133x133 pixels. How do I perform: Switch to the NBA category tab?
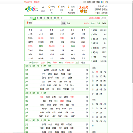coord(49,120)
